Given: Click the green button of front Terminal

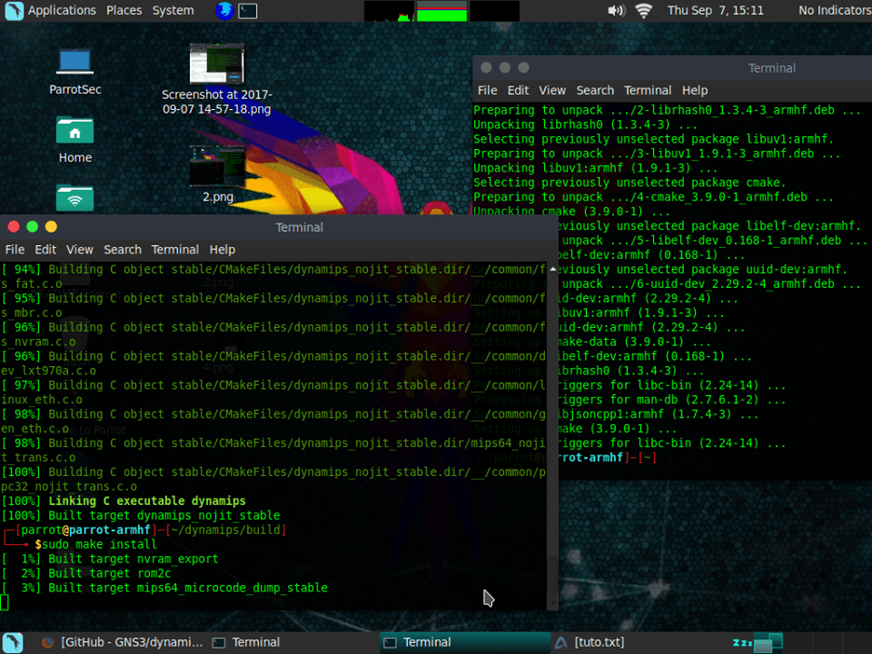Looking at the screenshot, I should tap(33, 227).
